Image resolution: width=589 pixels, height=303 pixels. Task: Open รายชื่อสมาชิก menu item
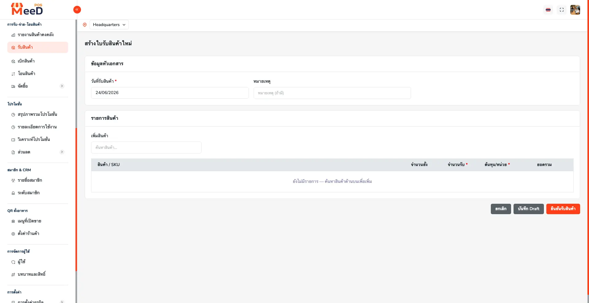point(38,180)
